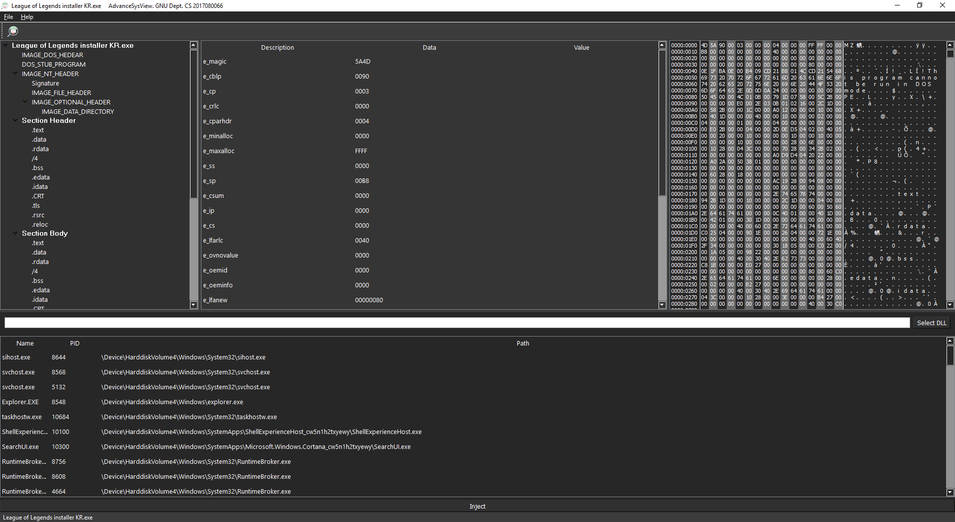Select the e_lfarlc row
The image size is (955, 522).
[x=429, y=241]
